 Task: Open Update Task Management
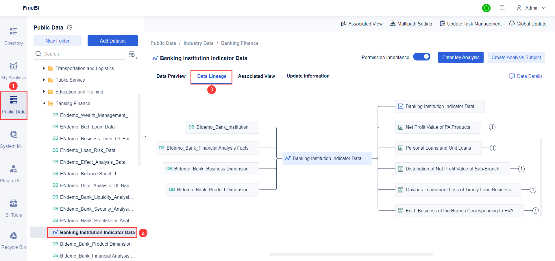(x=471, y=24)
